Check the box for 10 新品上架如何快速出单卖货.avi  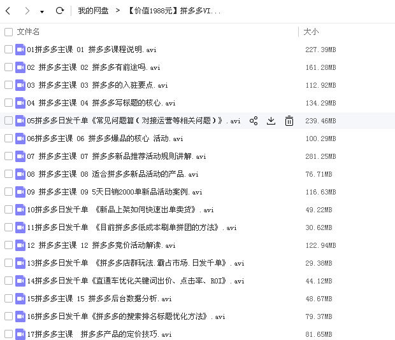pyautogui.click(x=8, y=209)
